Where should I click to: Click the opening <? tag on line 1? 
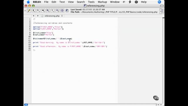pyautogui.click(x=34, y=19)
